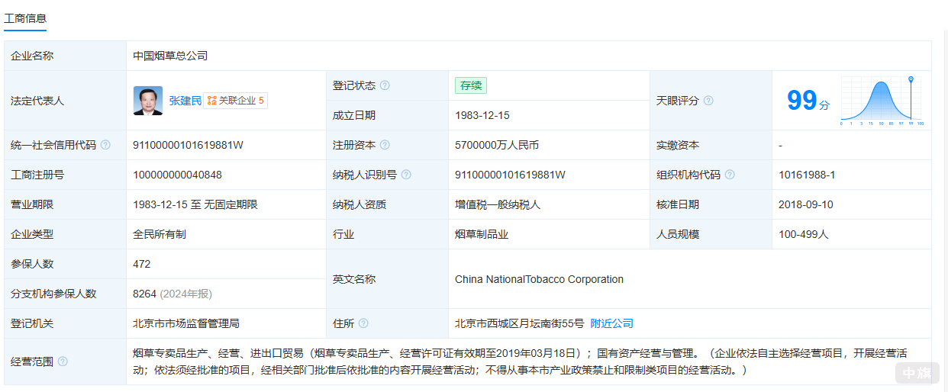This screenshot has height=392, width=948.
Task: Click the 存续 status badge
Action: (471, 85)
